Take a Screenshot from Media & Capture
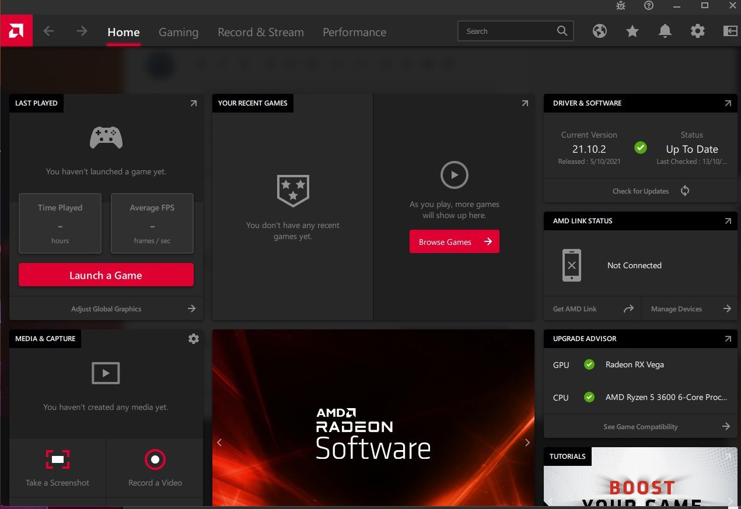The width and height of the screenshot is (741, 509). (58, 468)
